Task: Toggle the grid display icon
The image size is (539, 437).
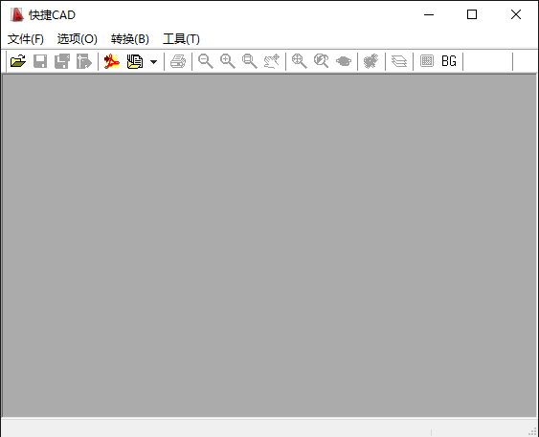Action: click(x=427, y=61)
